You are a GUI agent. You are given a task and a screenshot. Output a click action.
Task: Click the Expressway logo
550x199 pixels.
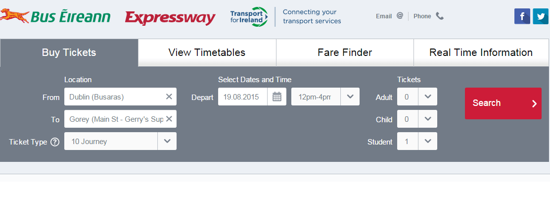(170, 18)
